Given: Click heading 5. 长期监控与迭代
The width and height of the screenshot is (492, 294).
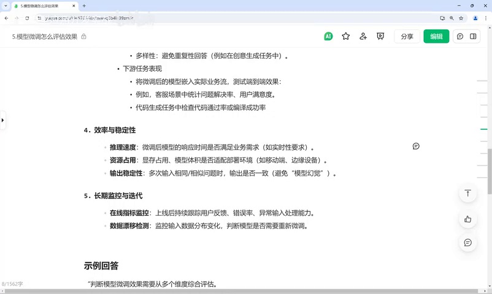Looking at the screenshot, I should [113, 196].
